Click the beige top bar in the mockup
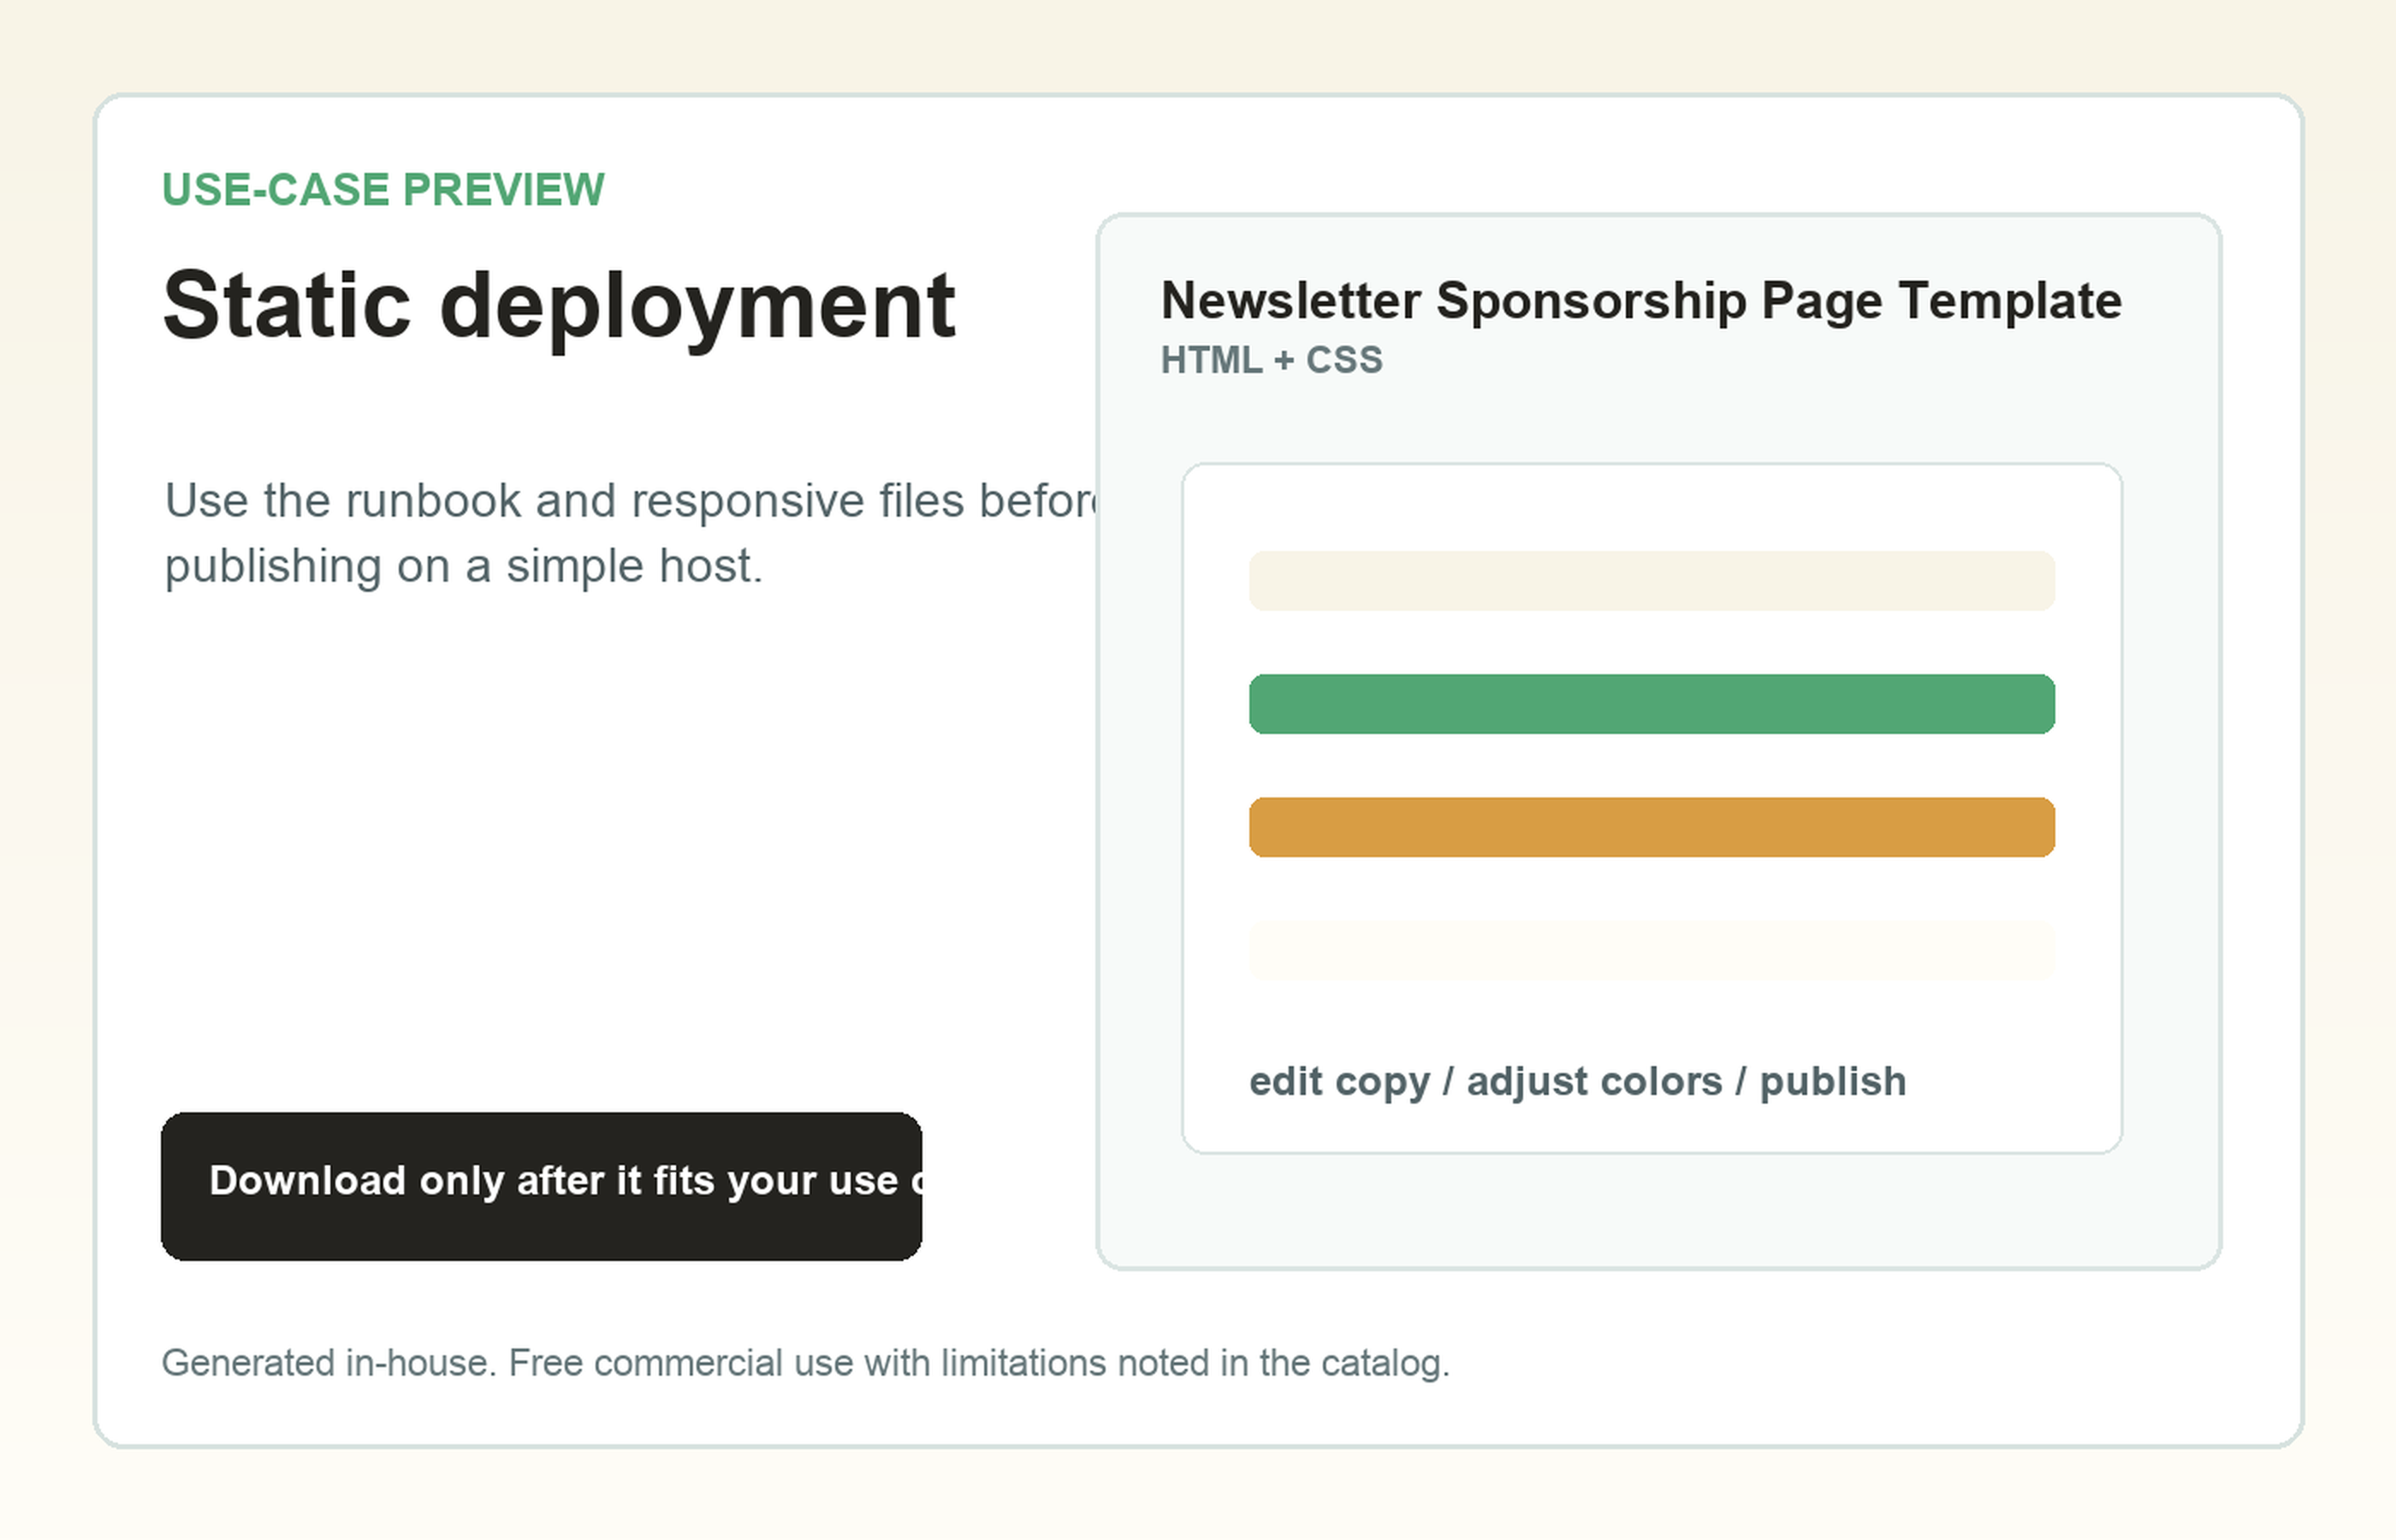Image resolution: width=2396 pixels, height=1540 pixels. [1652, 580]
